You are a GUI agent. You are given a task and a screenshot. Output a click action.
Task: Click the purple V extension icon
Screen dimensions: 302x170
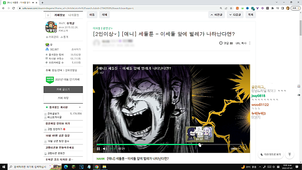(257, 8)
